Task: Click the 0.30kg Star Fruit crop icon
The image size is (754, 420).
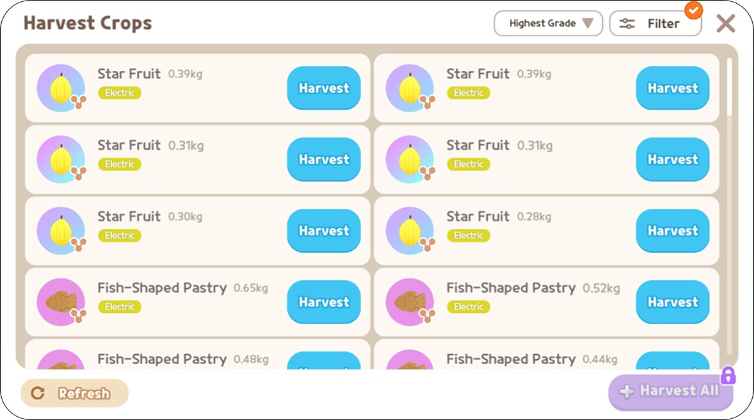Action: coord(60,231)
